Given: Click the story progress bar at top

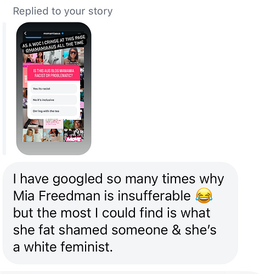Looking at the screenshot, I should point(33,37).
